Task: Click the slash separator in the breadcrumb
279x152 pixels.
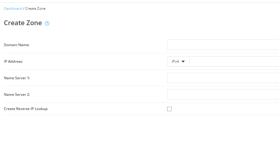Action: point(24,9)
